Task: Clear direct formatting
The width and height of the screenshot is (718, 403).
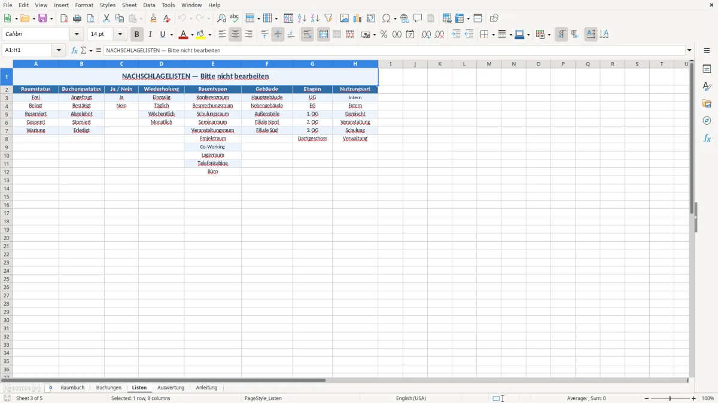Action: point(167,19)
